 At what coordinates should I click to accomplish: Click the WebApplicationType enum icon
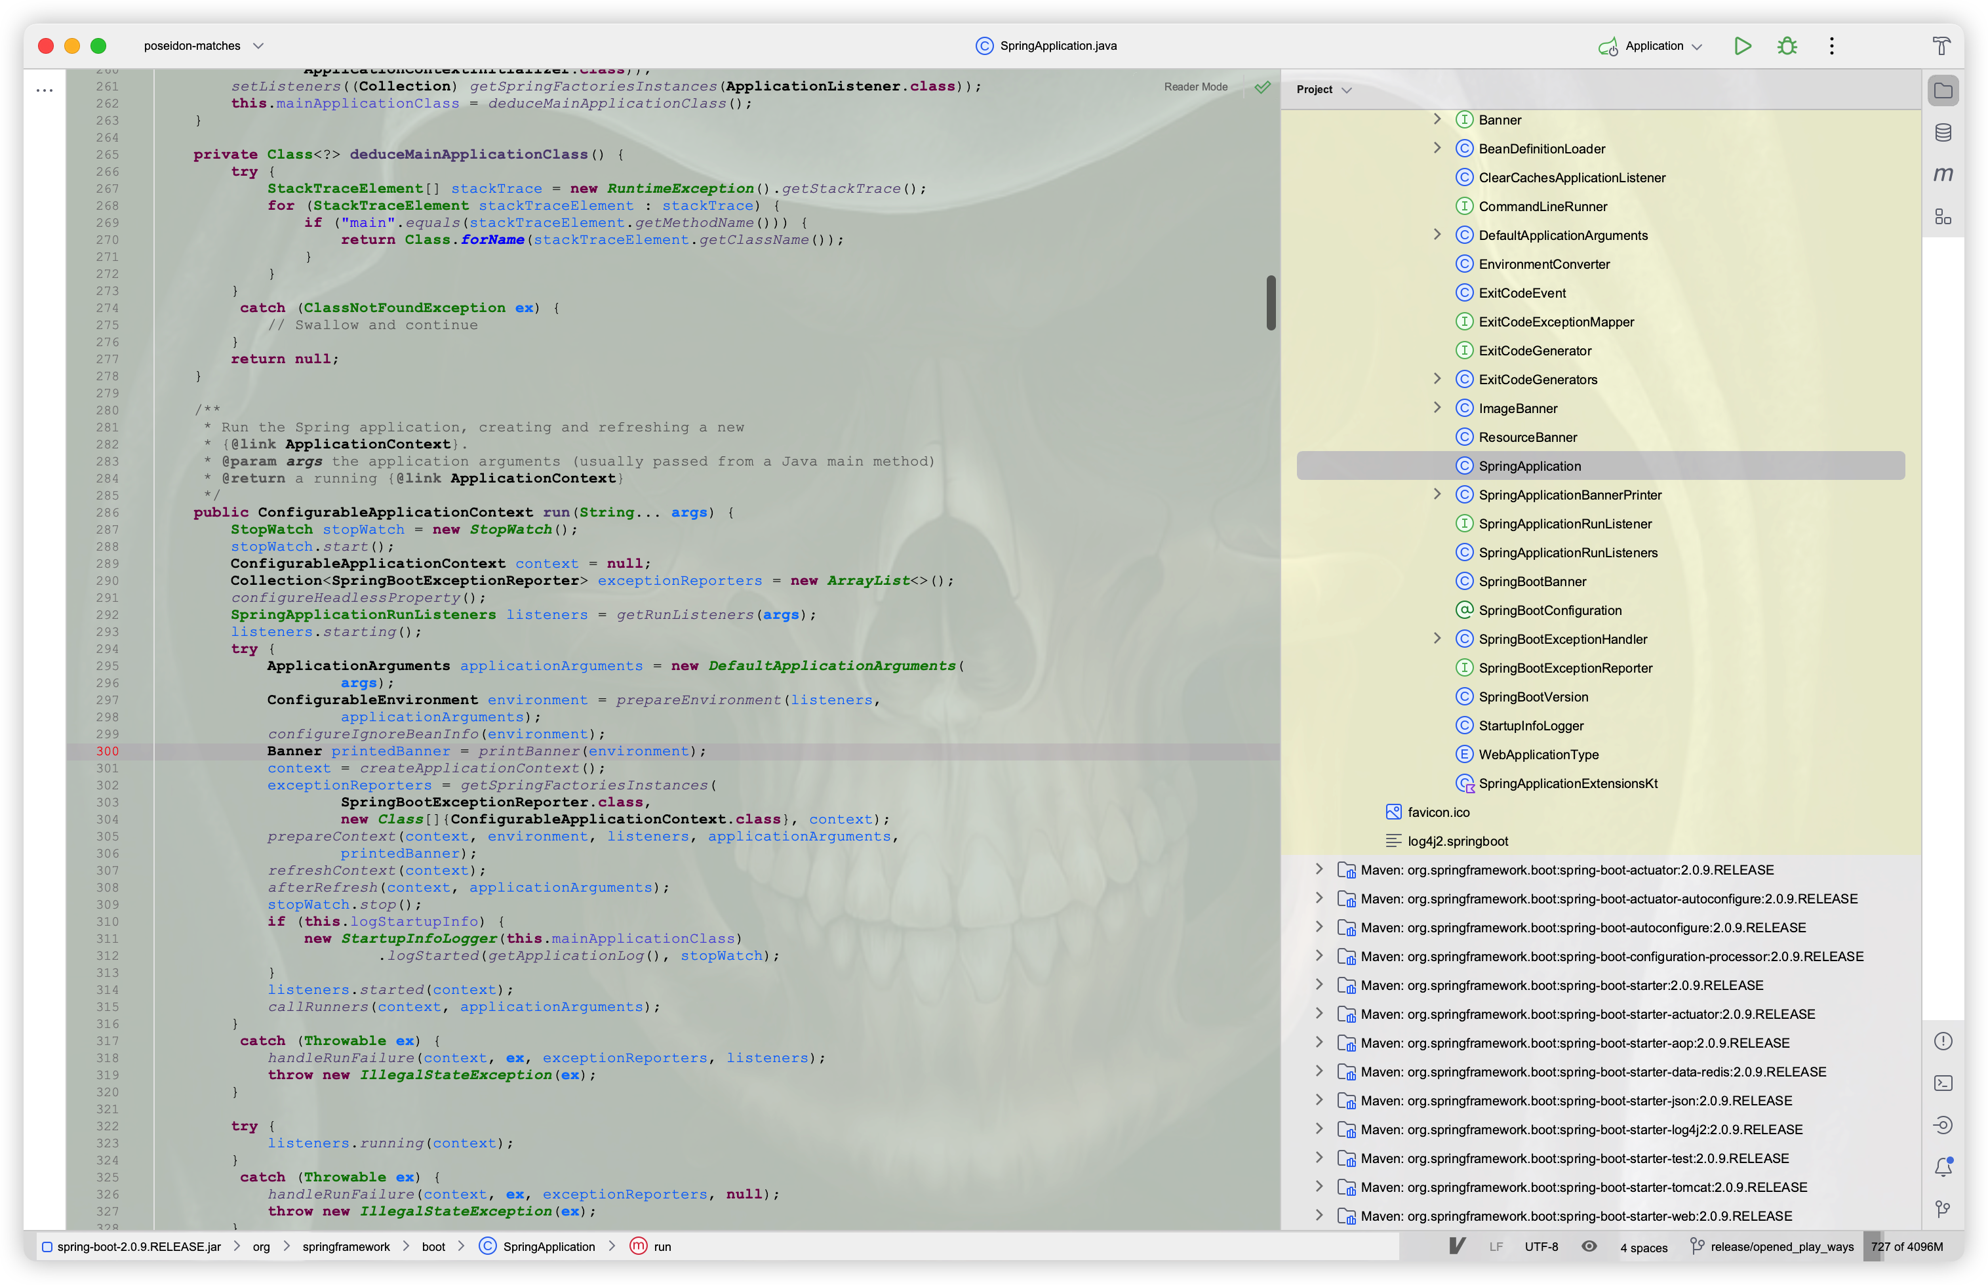click(x=1464, y=755)
